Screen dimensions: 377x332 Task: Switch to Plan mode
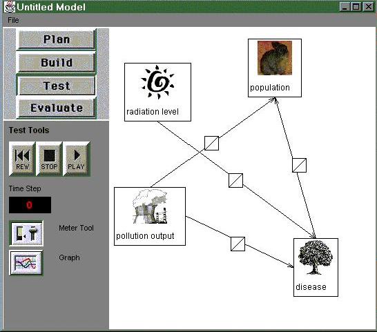[57, 39]
